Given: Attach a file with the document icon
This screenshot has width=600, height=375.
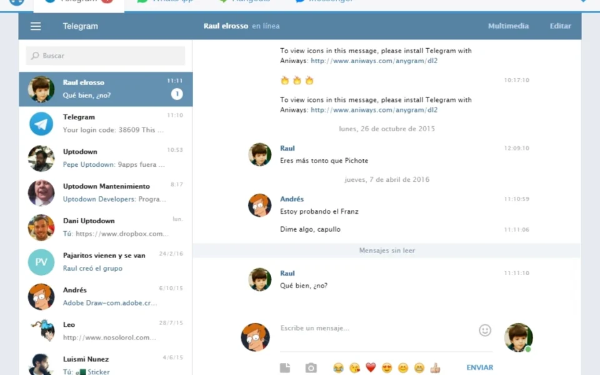Looking at the screenshot, I should [x=285, y=367].
